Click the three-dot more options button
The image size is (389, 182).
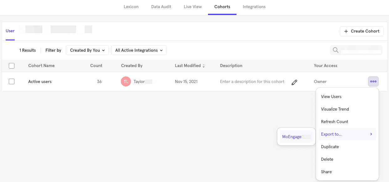(373, 81)
